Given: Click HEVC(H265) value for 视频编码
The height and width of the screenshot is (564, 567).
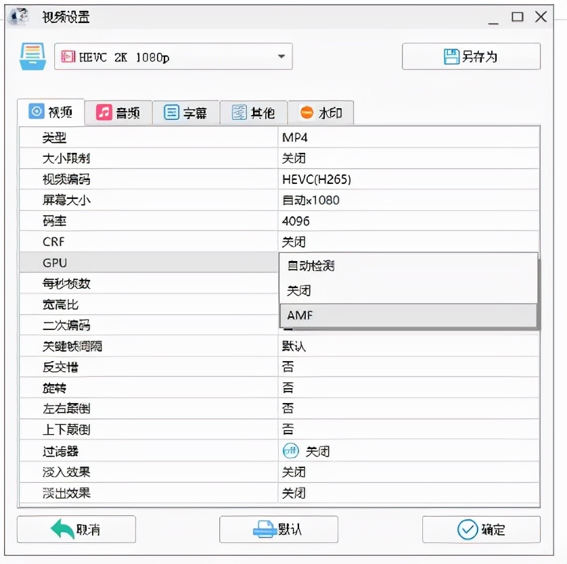Looking at the screenshot, I should pos(317,179).
